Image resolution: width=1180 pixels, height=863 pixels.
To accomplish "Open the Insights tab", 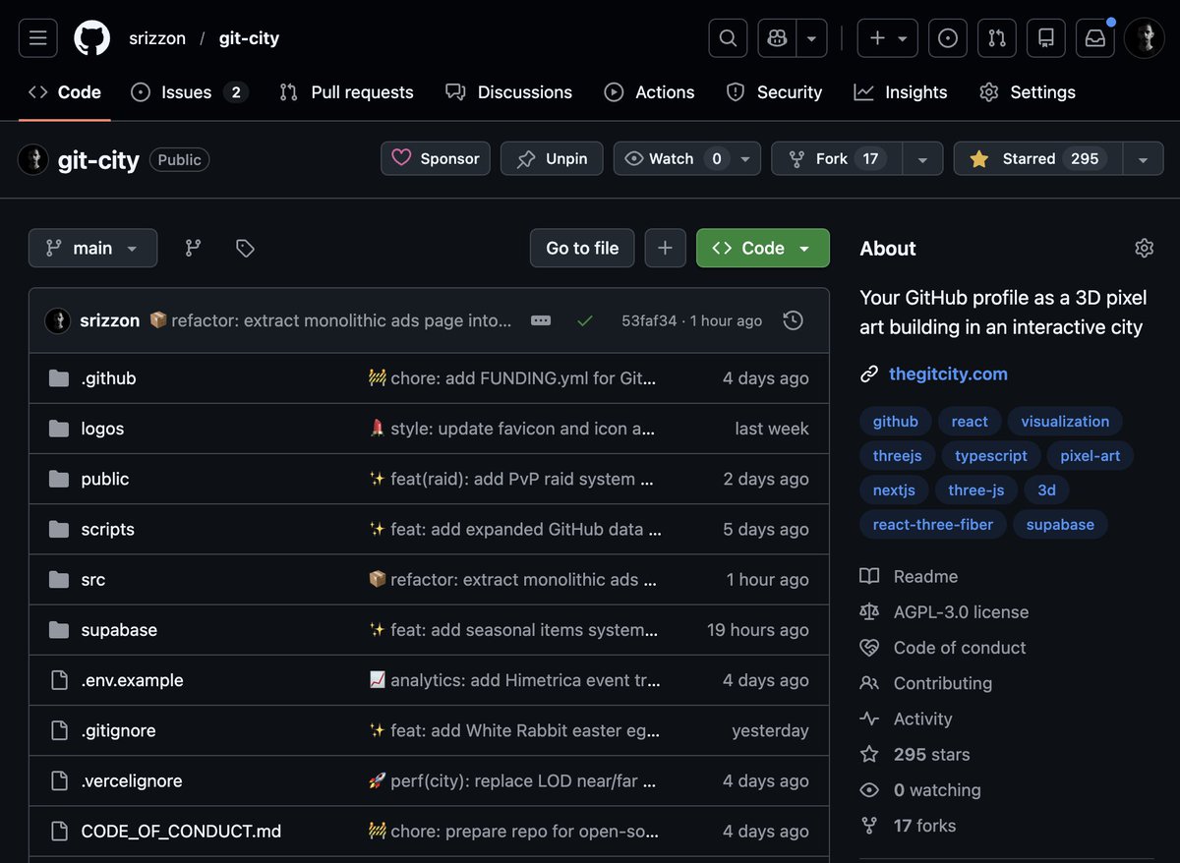I will (x=900, y=92).
